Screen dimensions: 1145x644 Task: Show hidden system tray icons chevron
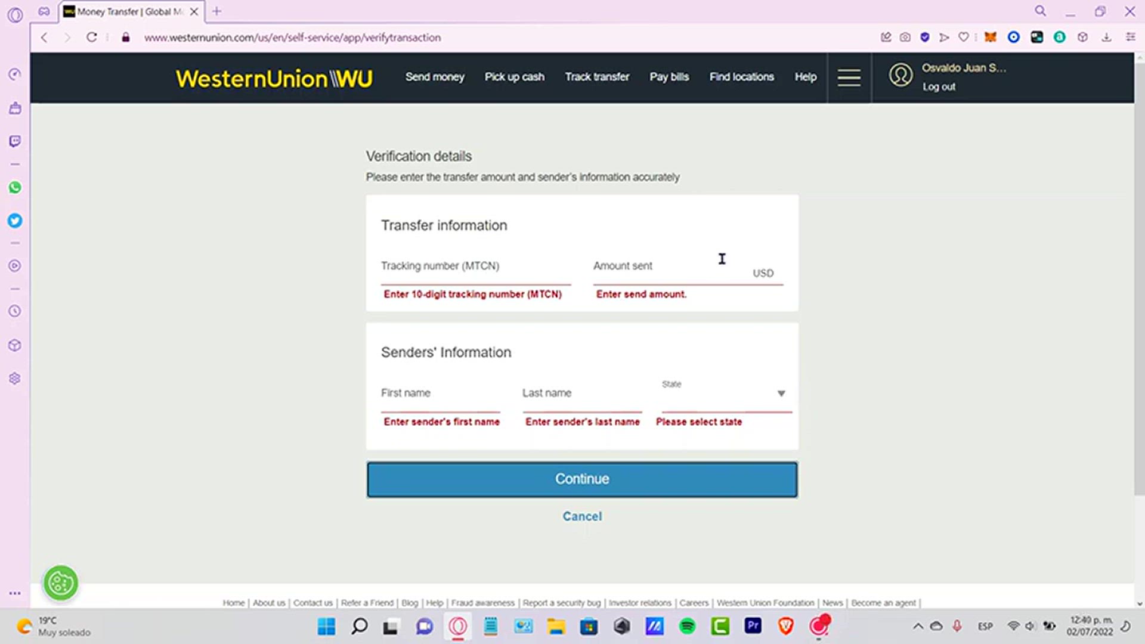[x=918, y=626]
